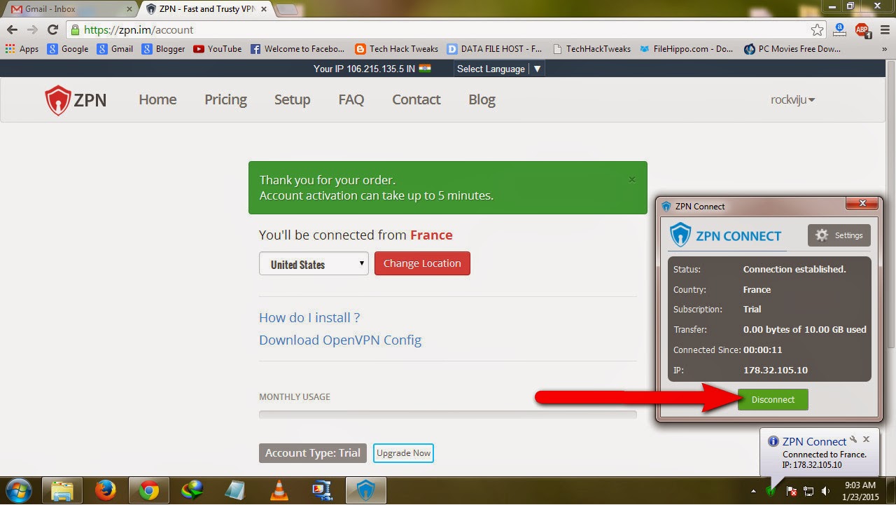Open the Chrome hamburger menu
Screen dimensions: 896x505
(x=884, y=30)
